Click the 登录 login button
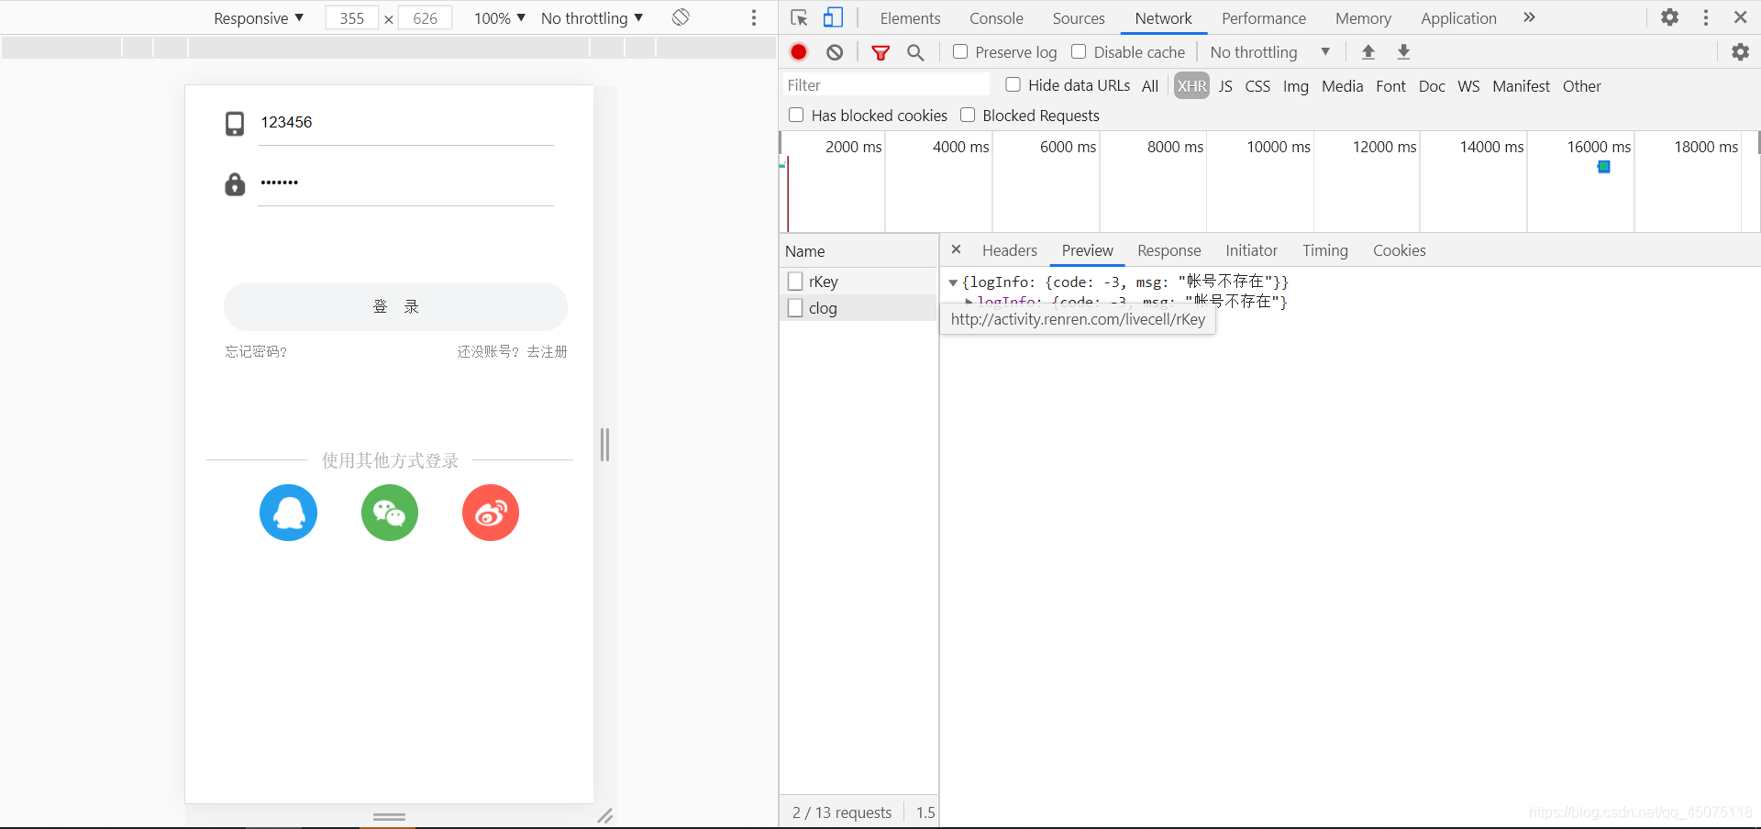 tap(395, 306)
